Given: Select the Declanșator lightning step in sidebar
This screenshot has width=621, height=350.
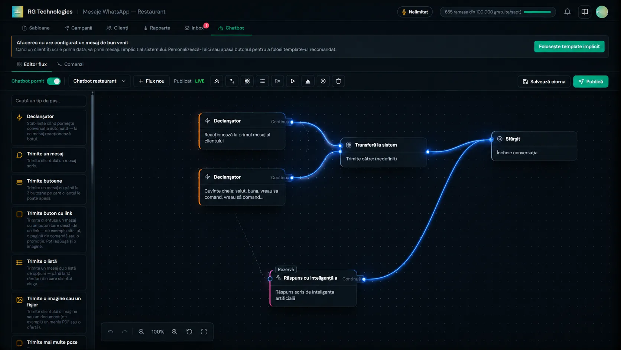Looking at the screenshot, I should click(49, 128).
